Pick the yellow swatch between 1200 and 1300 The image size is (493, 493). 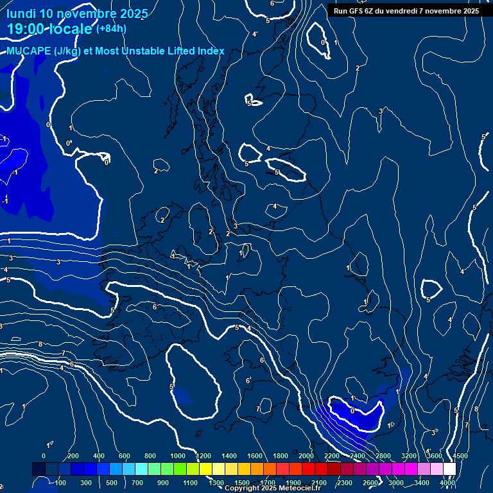[205, 469]
